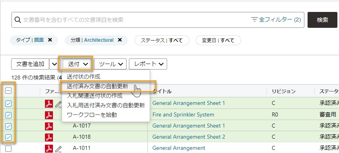The image size is (339, 153).
Task: Click the PDF icon in the A-1017 row
Action: point(49,126)
